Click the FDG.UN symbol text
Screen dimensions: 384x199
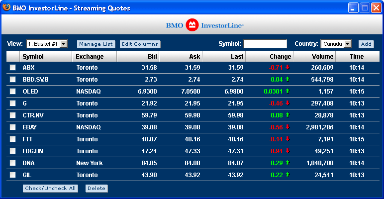[x=33, y=151]
